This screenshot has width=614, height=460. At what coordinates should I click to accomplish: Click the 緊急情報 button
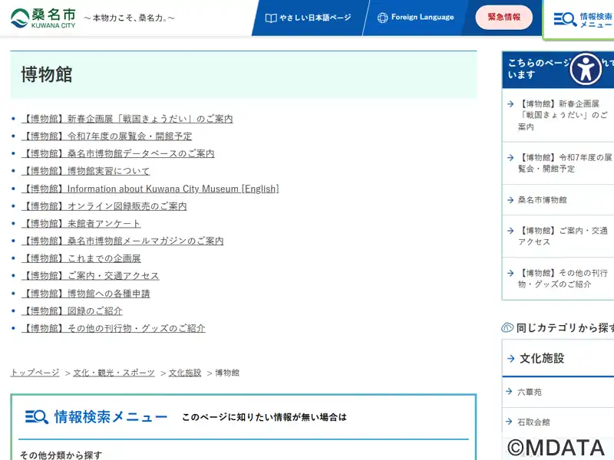click(503, 17)
